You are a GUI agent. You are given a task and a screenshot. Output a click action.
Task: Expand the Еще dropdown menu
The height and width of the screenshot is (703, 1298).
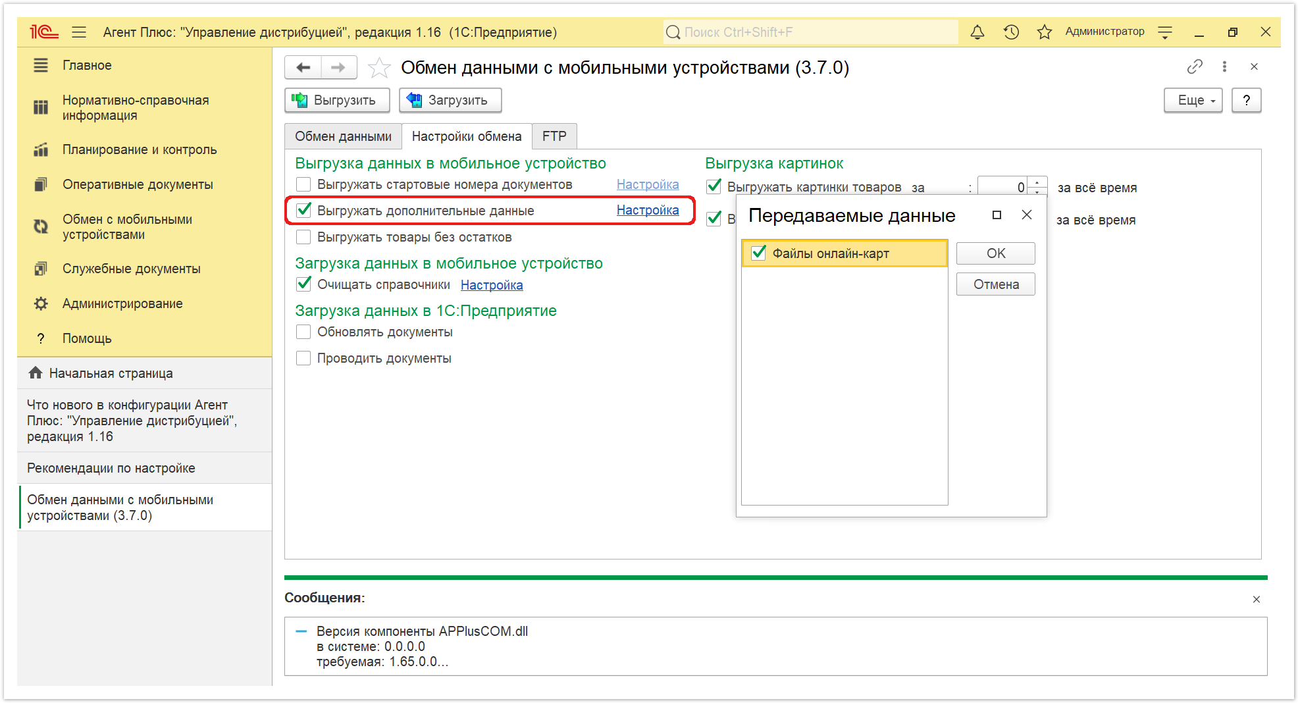coord(1193,100)
